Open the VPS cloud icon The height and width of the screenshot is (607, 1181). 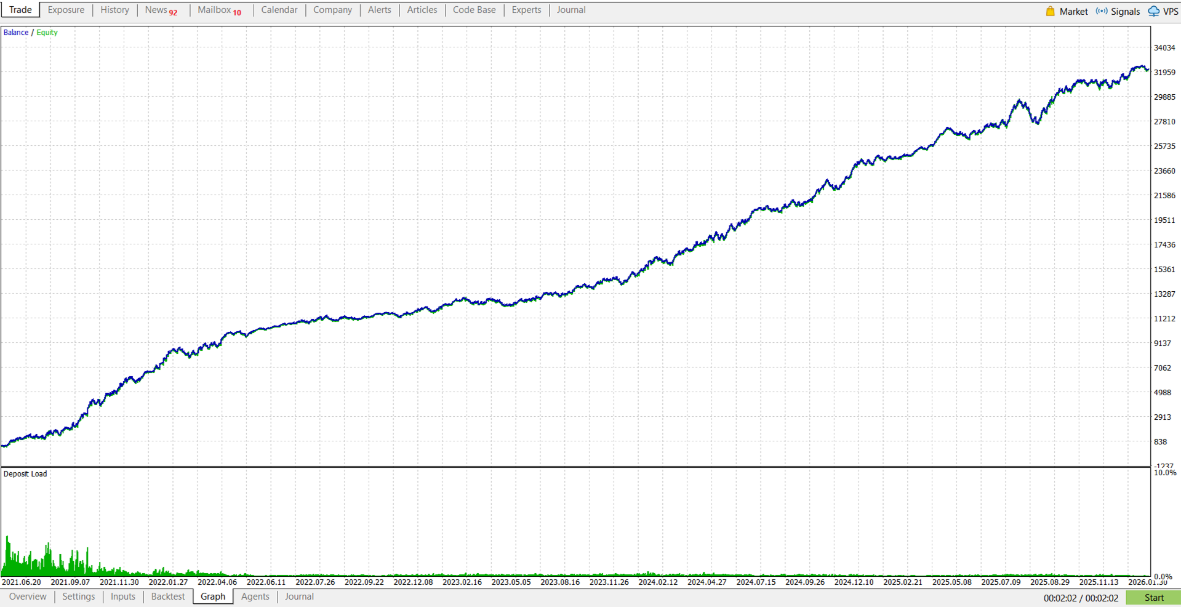tap(1154, 11)
